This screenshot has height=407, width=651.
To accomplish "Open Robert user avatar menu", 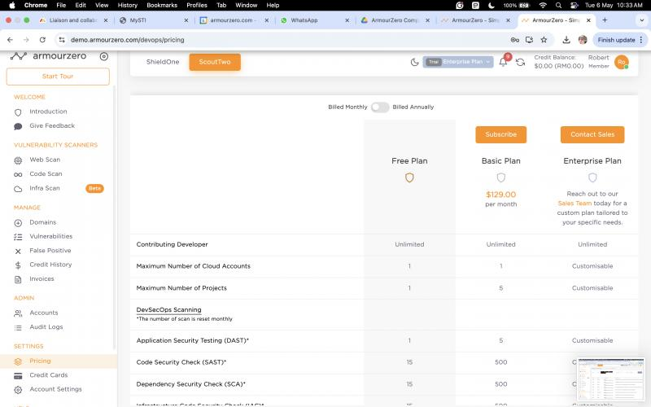I will (621, 62).
